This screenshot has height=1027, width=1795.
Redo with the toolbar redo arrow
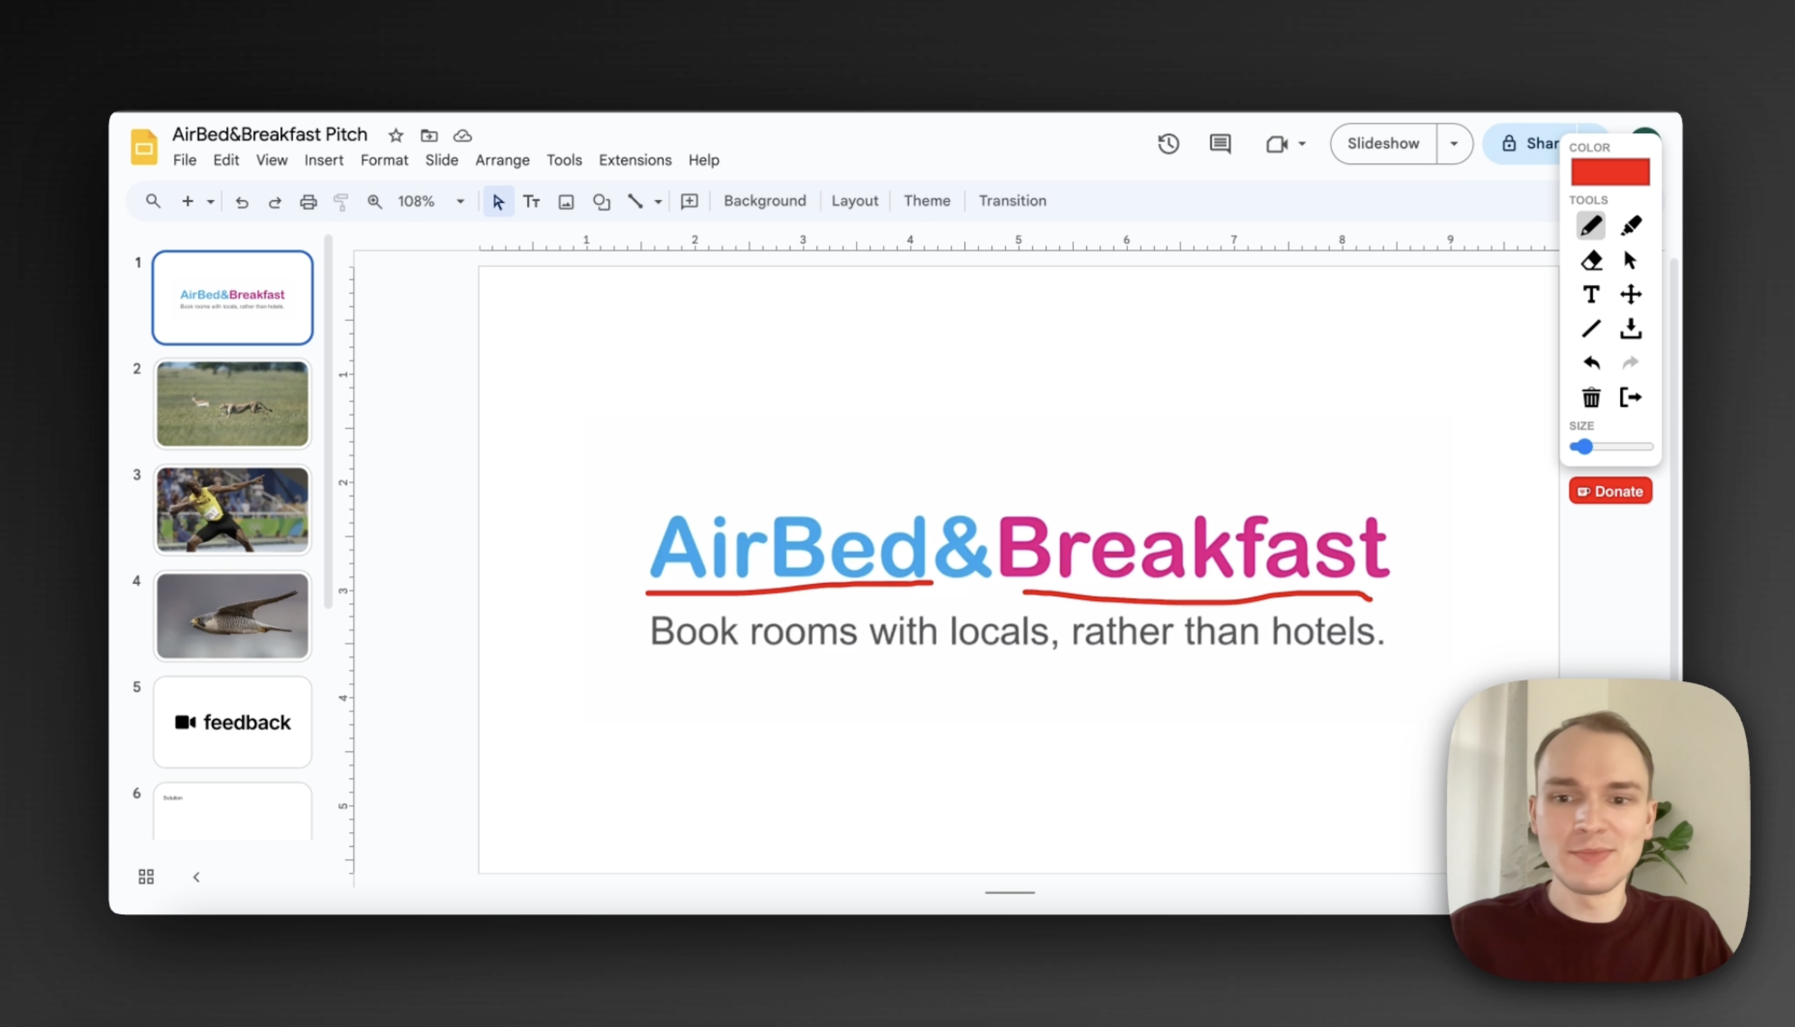pos(275,202)
